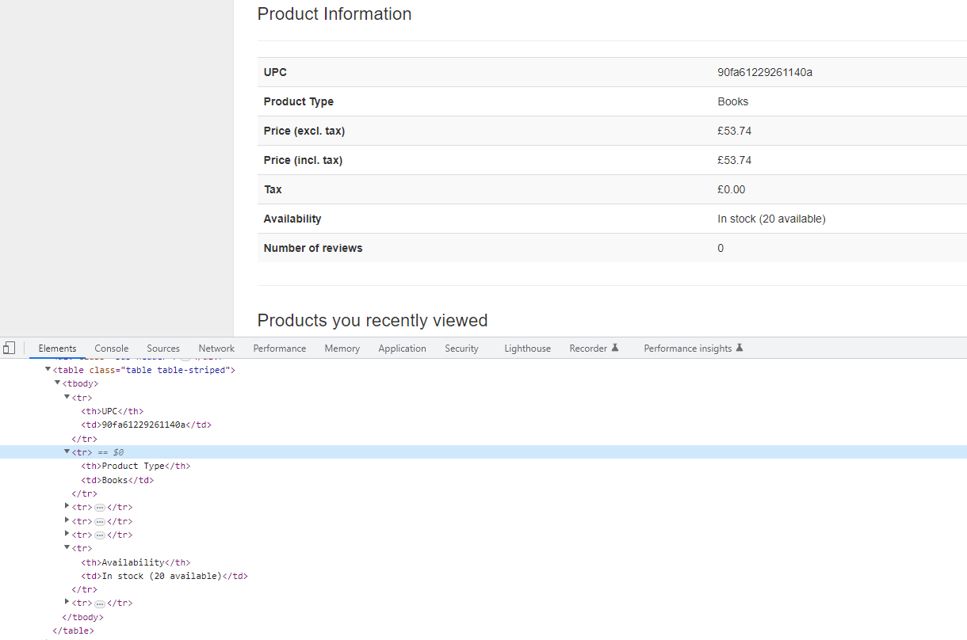This screenshot has height=640, width=967.
Task: Click the £0.00 tax value
Action: (x=732, y=189)
